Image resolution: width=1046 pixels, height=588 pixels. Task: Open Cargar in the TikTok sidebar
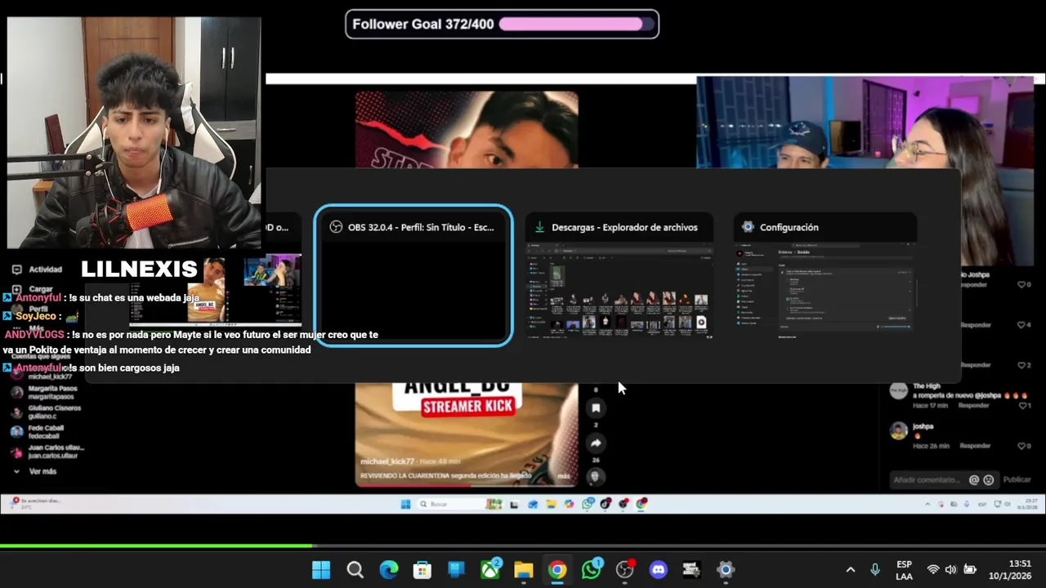(x=33, y=289)
